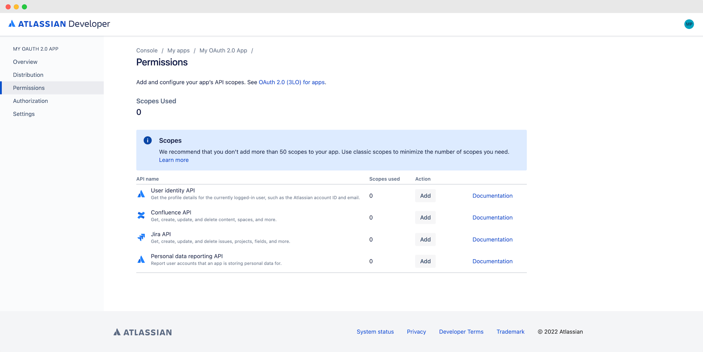Click the Jira API title text
The width and height of the screenshot is (703, 352).
coord(161,234)
